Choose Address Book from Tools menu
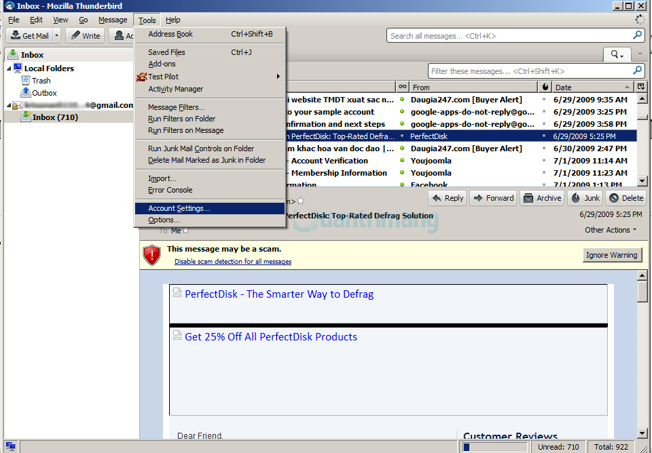 tap(210, 34)
